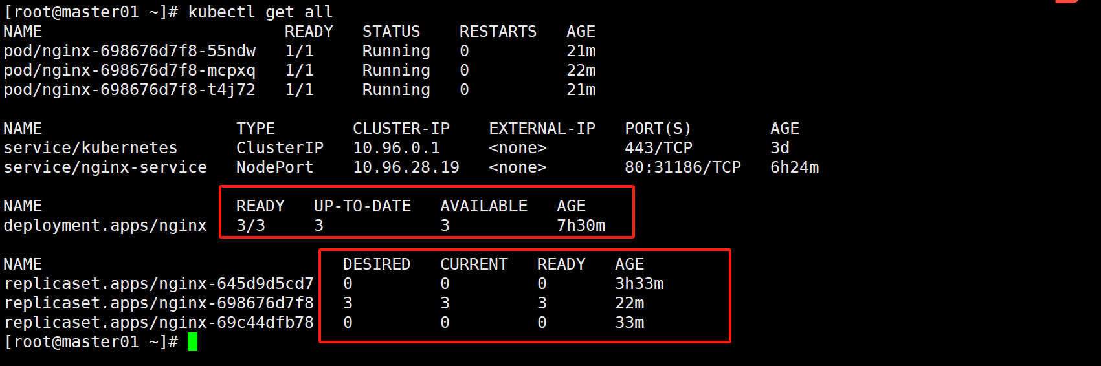Click the service/nginx-service entry
The image size is (1101, 366).
click(105, 167)
